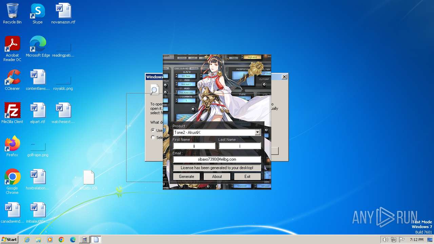Click the About button

click(217, 177)
